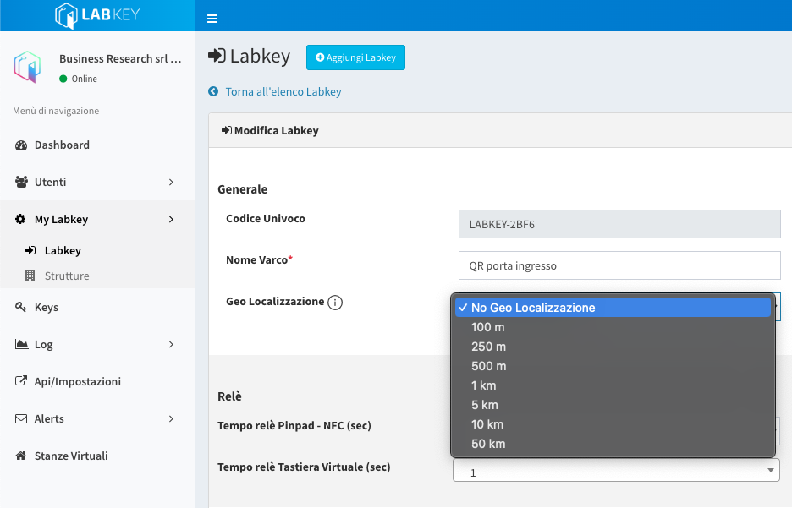Select 10 km geolocation option
The height and width of the screenshot is (508, 792).
(x=613, y=424)
